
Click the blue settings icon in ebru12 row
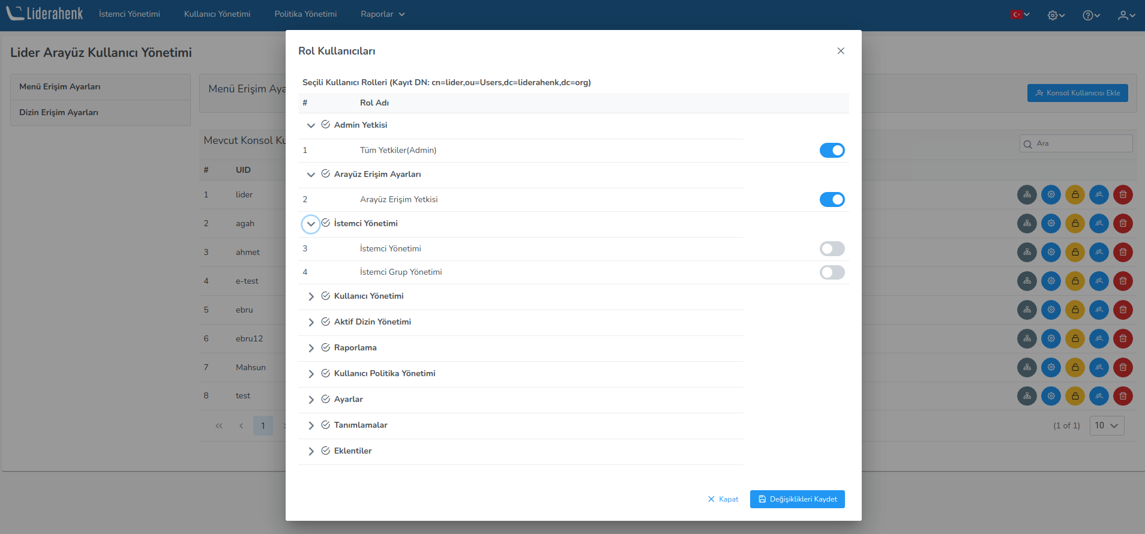(1051, 338)
